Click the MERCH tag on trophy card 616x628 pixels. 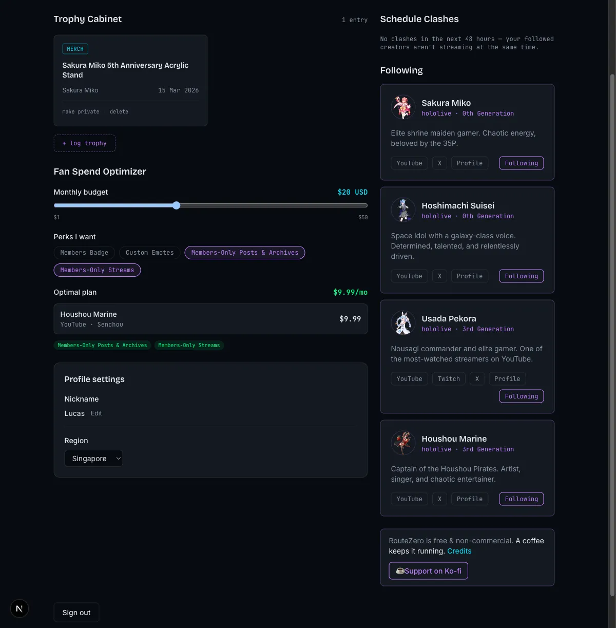(x=75, y=49)
